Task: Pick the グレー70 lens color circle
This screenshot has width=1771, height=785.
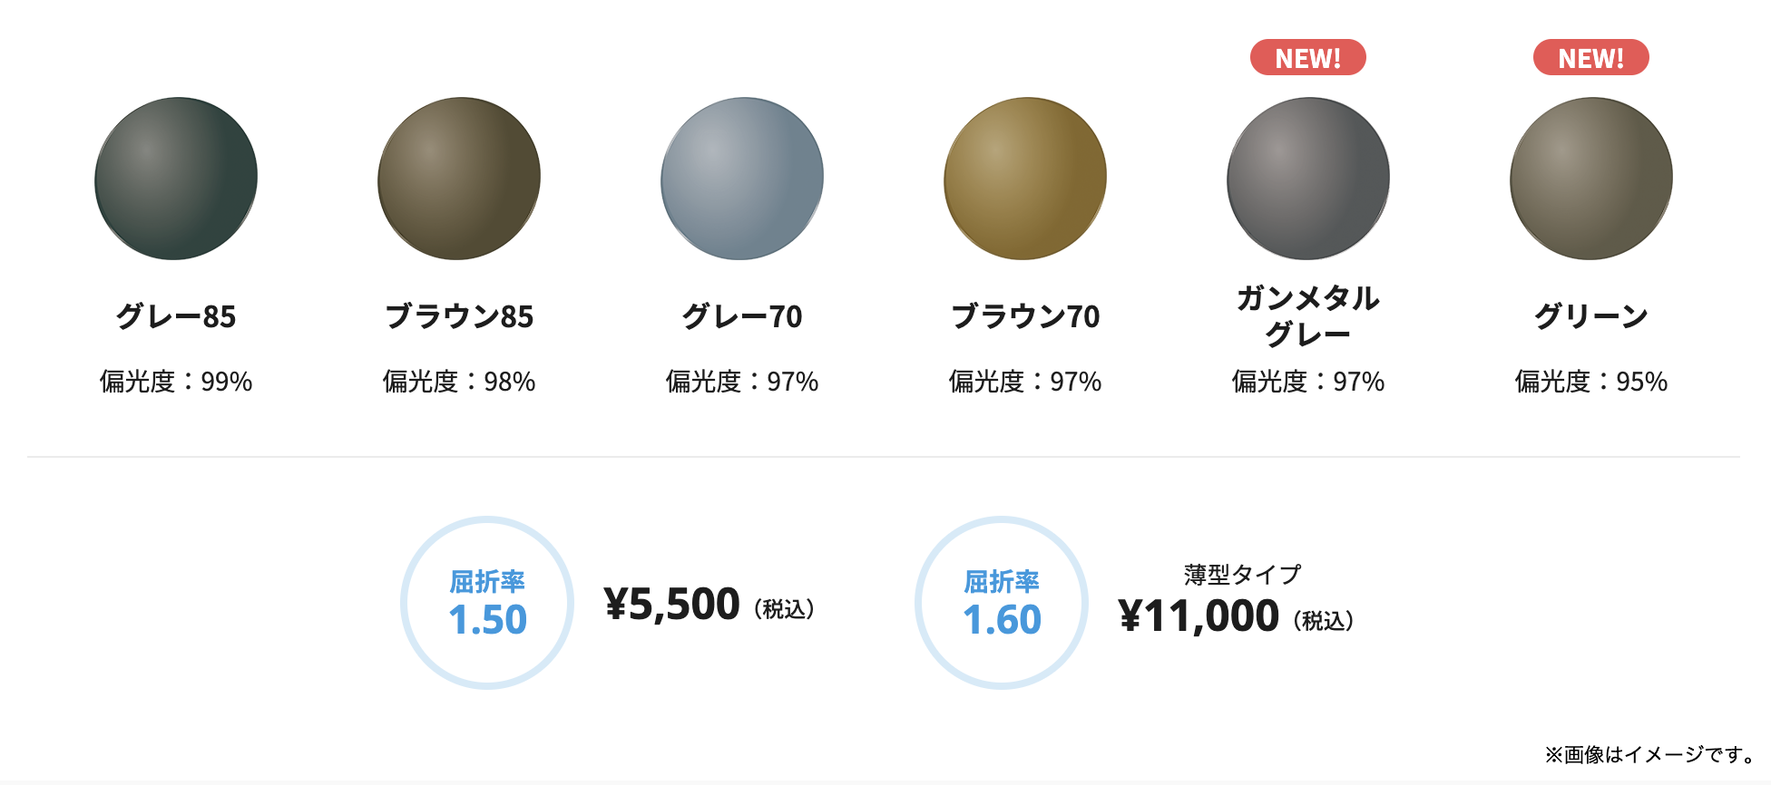Action: click(x=742, y=179)
